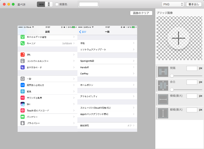Viewport: 204px width, 149px height.
Task: Click the 余白 margin icon
Action: (163, 86)
